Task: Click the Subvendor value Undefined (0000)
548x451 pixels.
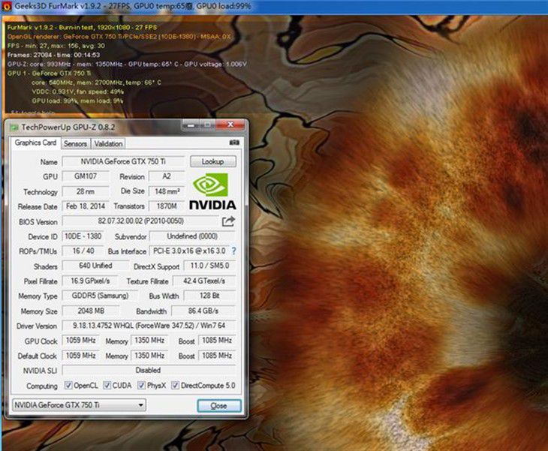Action: pos(193,236)
